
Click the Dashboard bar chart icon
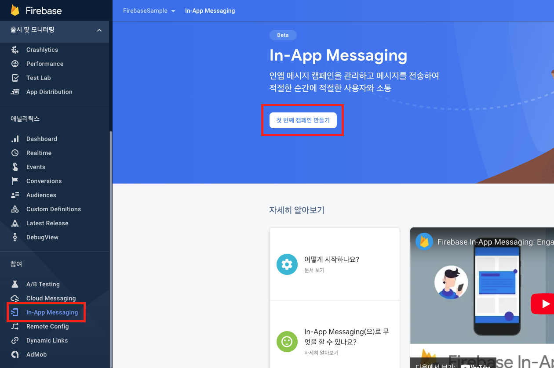(x=15, y=139)
